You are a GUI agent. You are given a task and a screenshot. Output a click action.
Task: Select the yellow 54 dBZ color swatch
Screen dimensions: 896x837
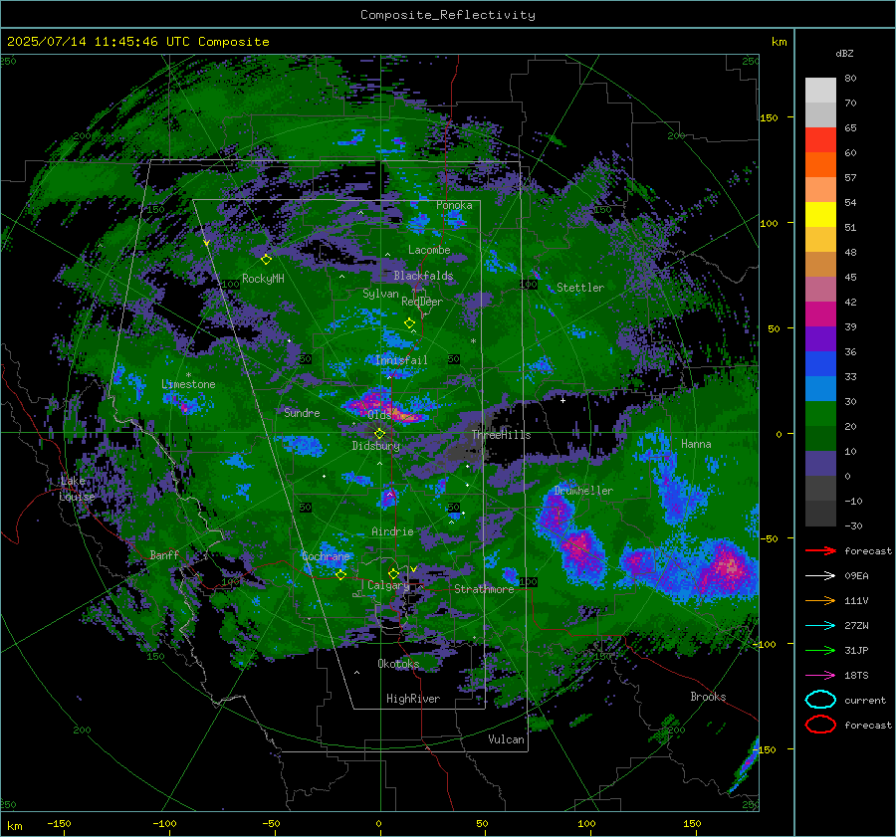(x=820, y=215)
